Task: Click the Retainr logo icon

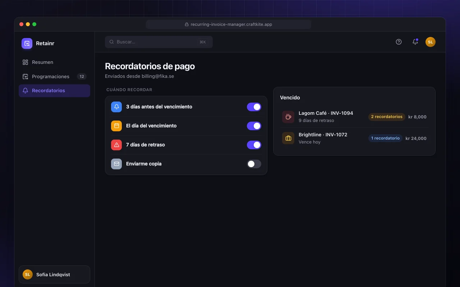Action: click(x=27, y=43)
